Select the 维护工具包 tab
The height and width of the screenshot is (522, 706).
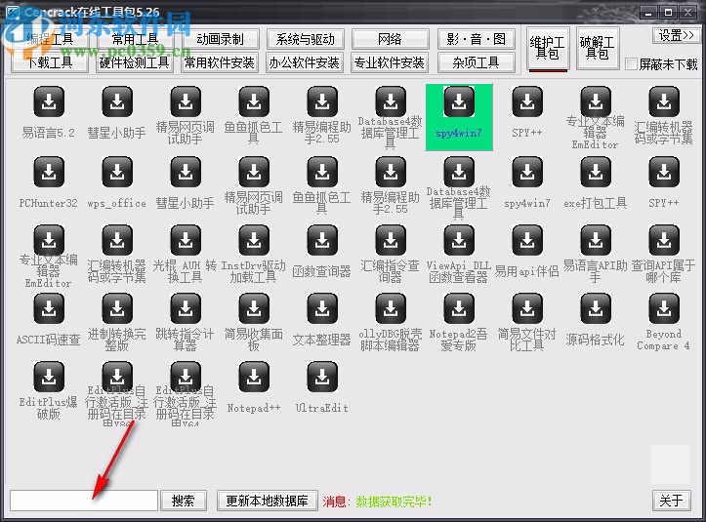[x=548, y=48]
